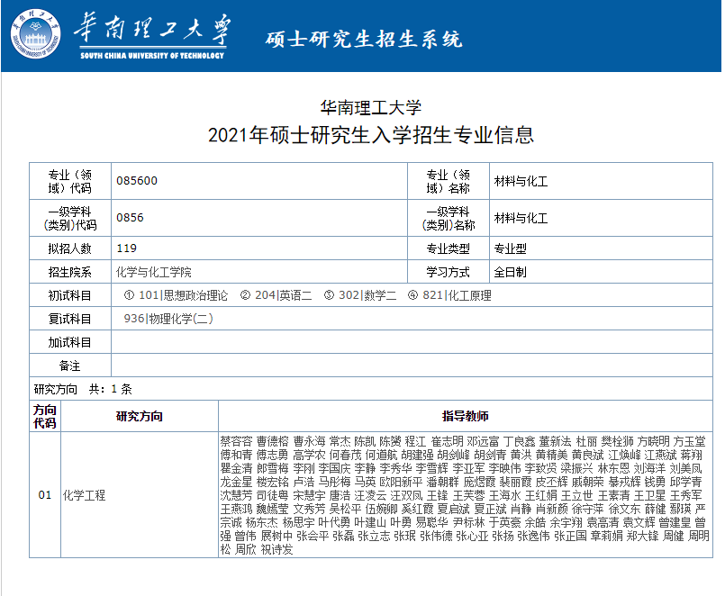This screenshot has height=596, width=725.
Task: Click advisor name 蔡容容
Action: (236, 441)
